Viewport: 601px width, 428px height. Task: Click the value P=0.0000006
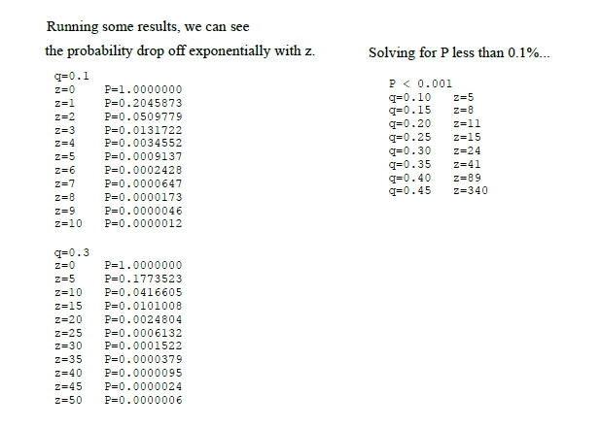tap(143, 400)
